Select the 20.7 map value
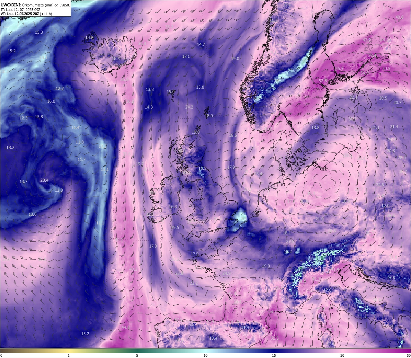The width and height of the screenshot is (411, 358). (x=398, y=102)
